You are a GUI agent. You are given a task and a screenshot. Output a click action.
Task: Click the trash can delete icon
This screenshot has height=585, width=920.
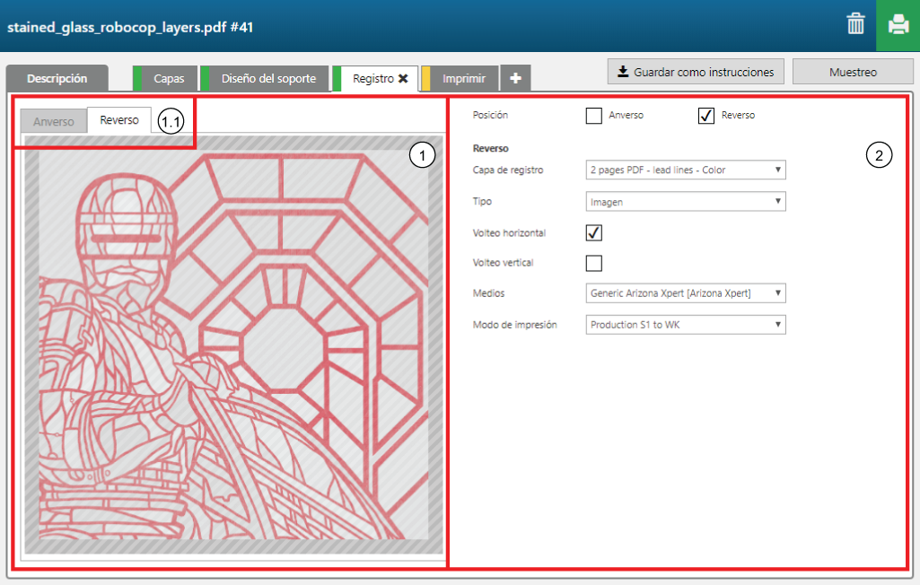pos(855,24)
